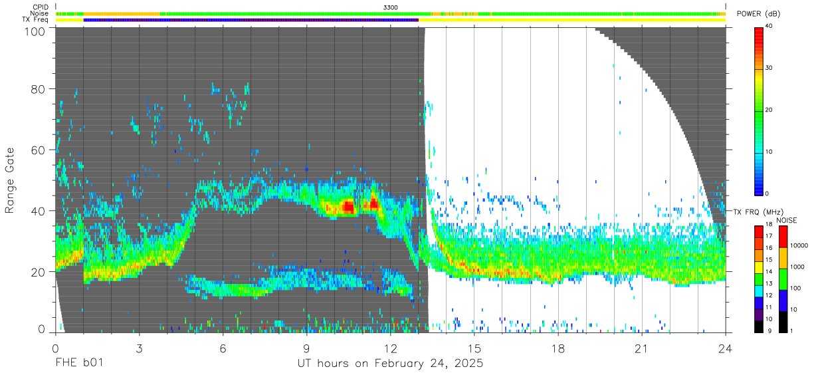Click the 60 tick on Range Gate axis
Screen dimensions: 816x377
[x=37, y=150]
